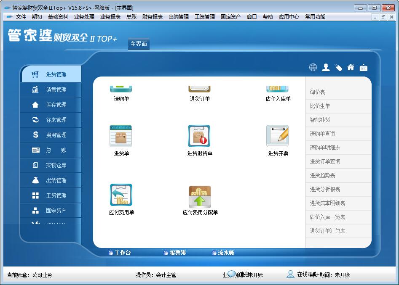
Task: Click the home icon in the header
Action: click(351, 67)
